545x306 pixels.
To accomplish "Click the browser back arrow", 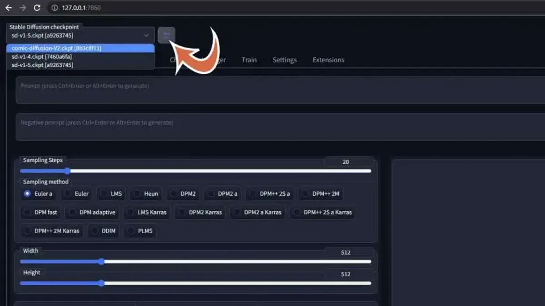I will [x=8, y=8].
